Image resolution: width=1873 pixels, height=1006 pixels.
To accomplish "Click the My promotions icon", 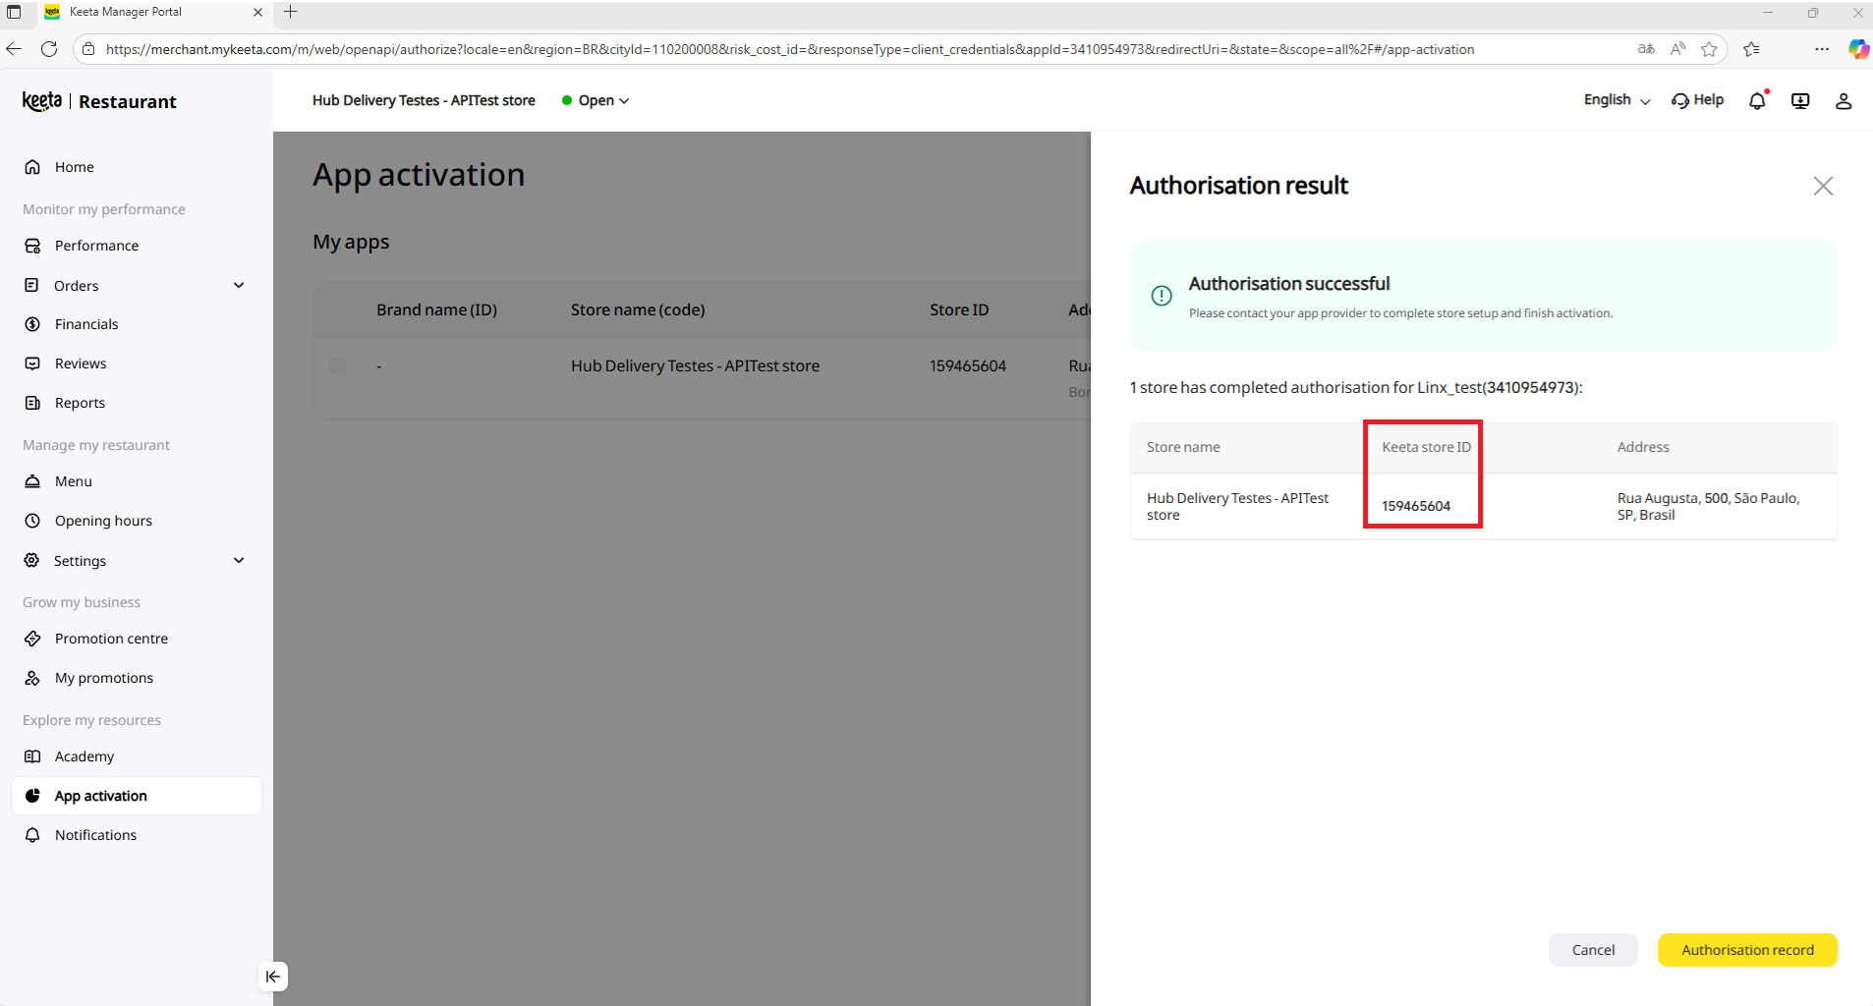I will 32,678.
